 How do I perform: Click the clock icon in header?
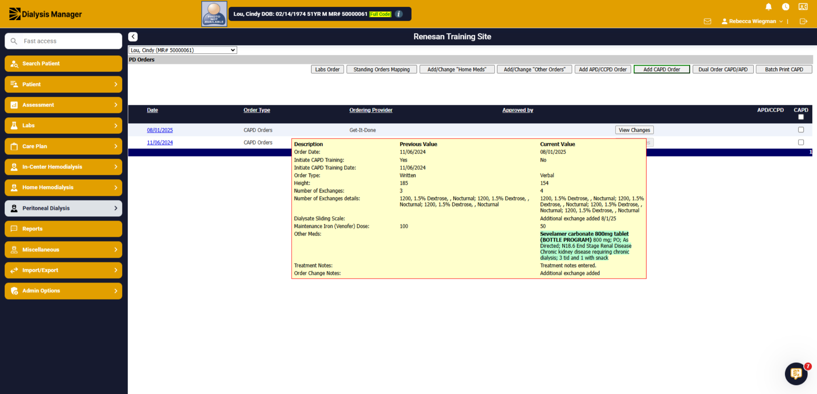[x=785, y=7]
